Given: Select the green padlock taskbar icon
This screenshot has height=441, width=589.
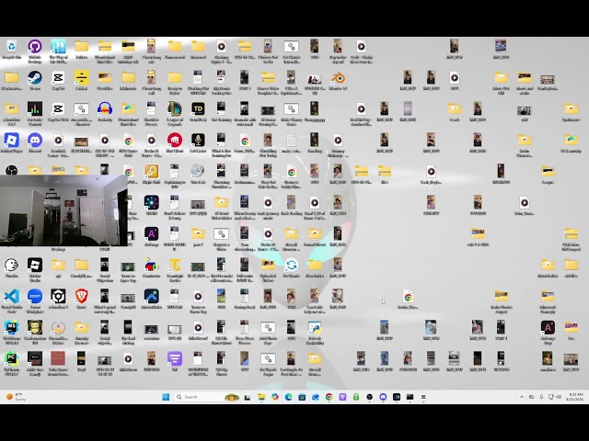Looking at the screenshot, I should coord(356,397).
